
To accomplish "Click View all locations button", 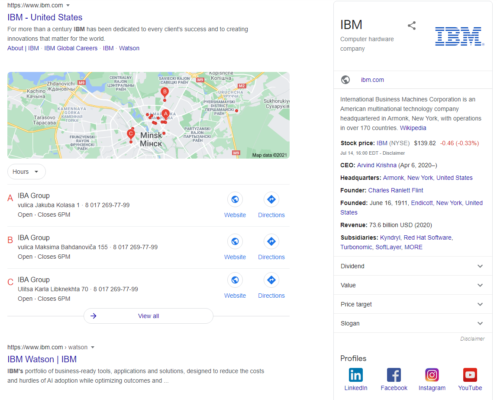I will point(148,316).
